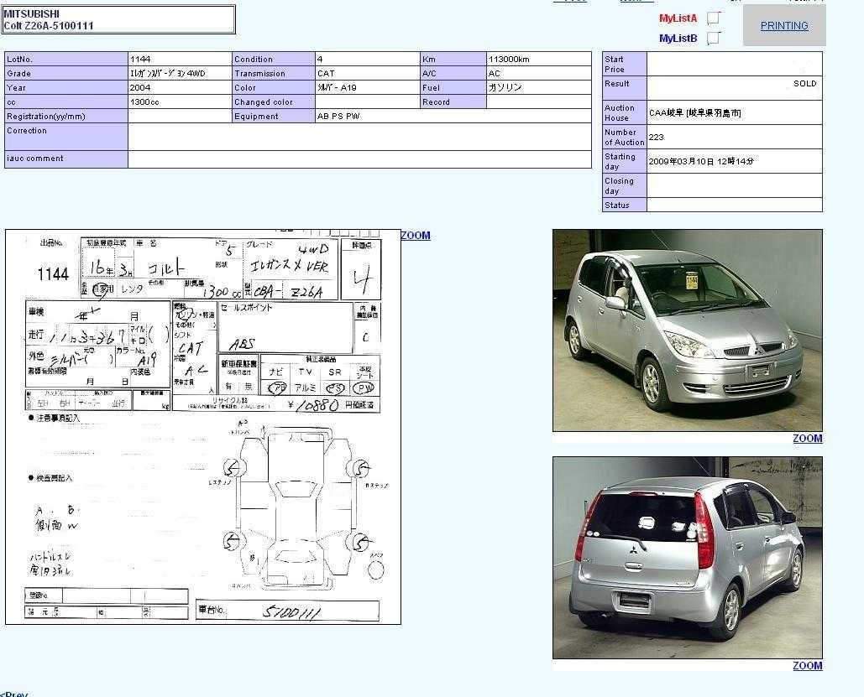
Task: Click the Starting day date value
Action: (x=734, y=161)
